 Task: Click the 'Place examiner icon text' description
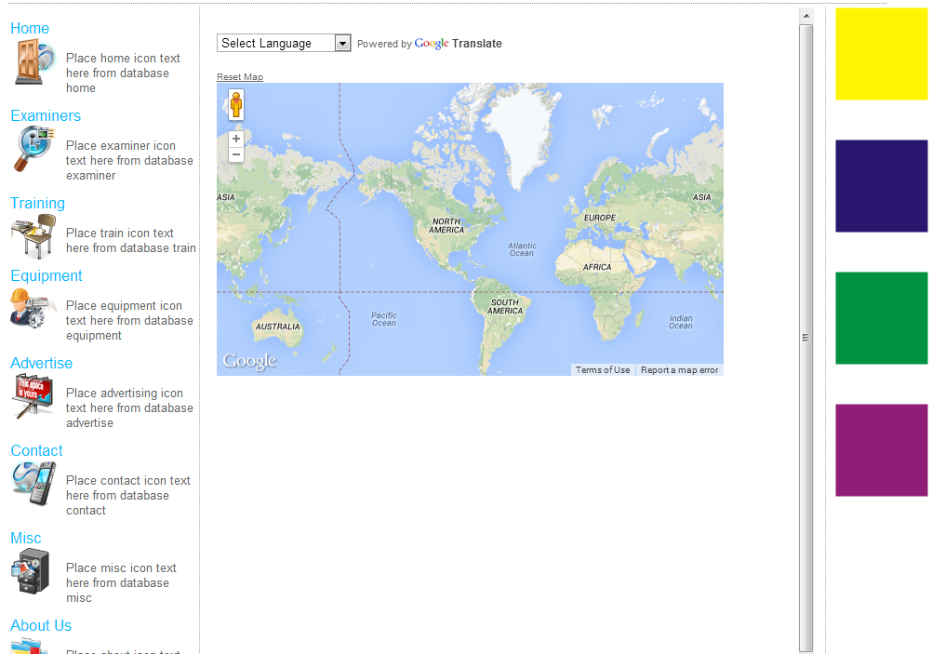(x=129, y=160)
